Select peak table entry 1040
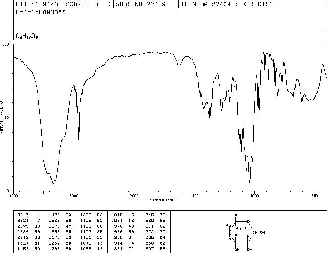 [123, 215]
